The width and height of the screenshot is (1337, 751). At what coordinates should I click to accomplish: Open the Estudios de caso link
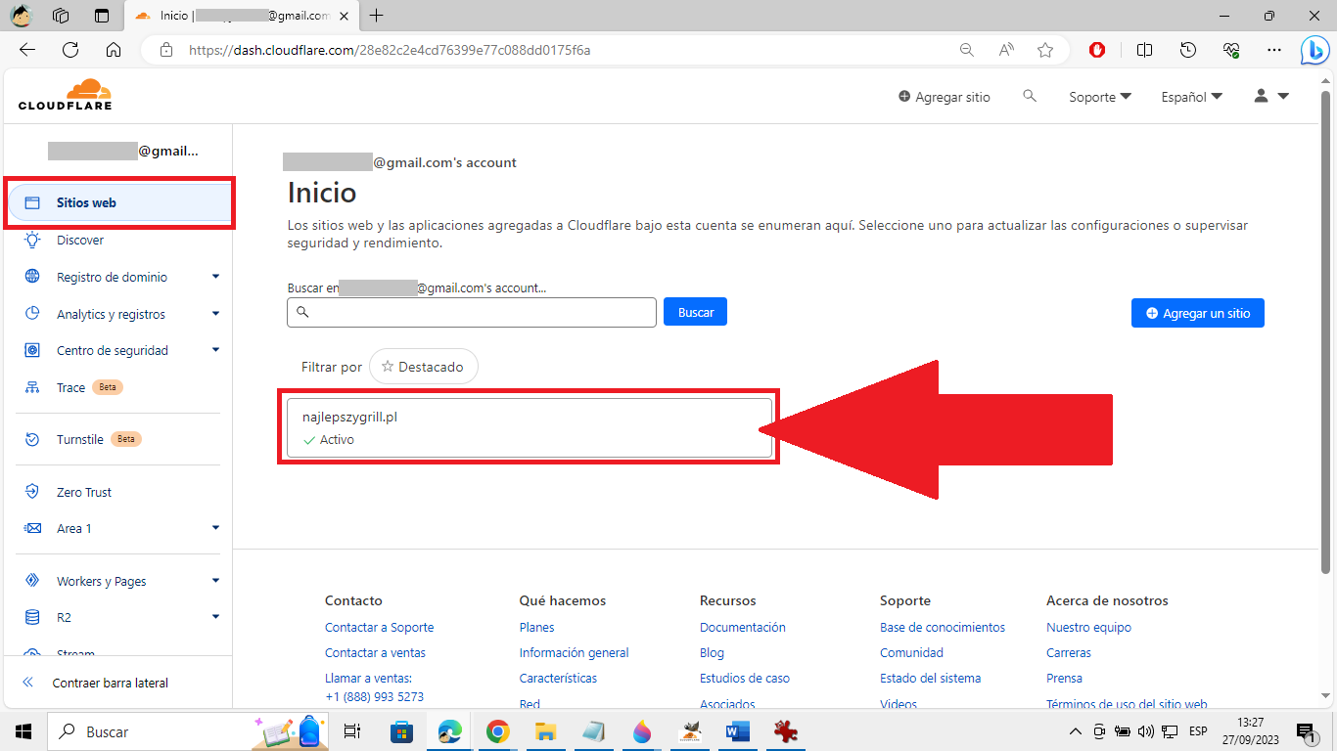click(745, 678)
